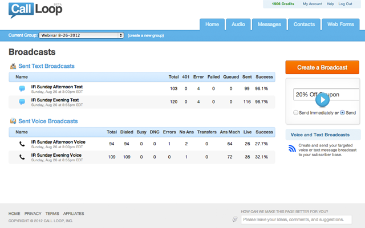Viewport: 365px width, 228px height.
Task: Click the 401 column header
Action: [186, 77]
